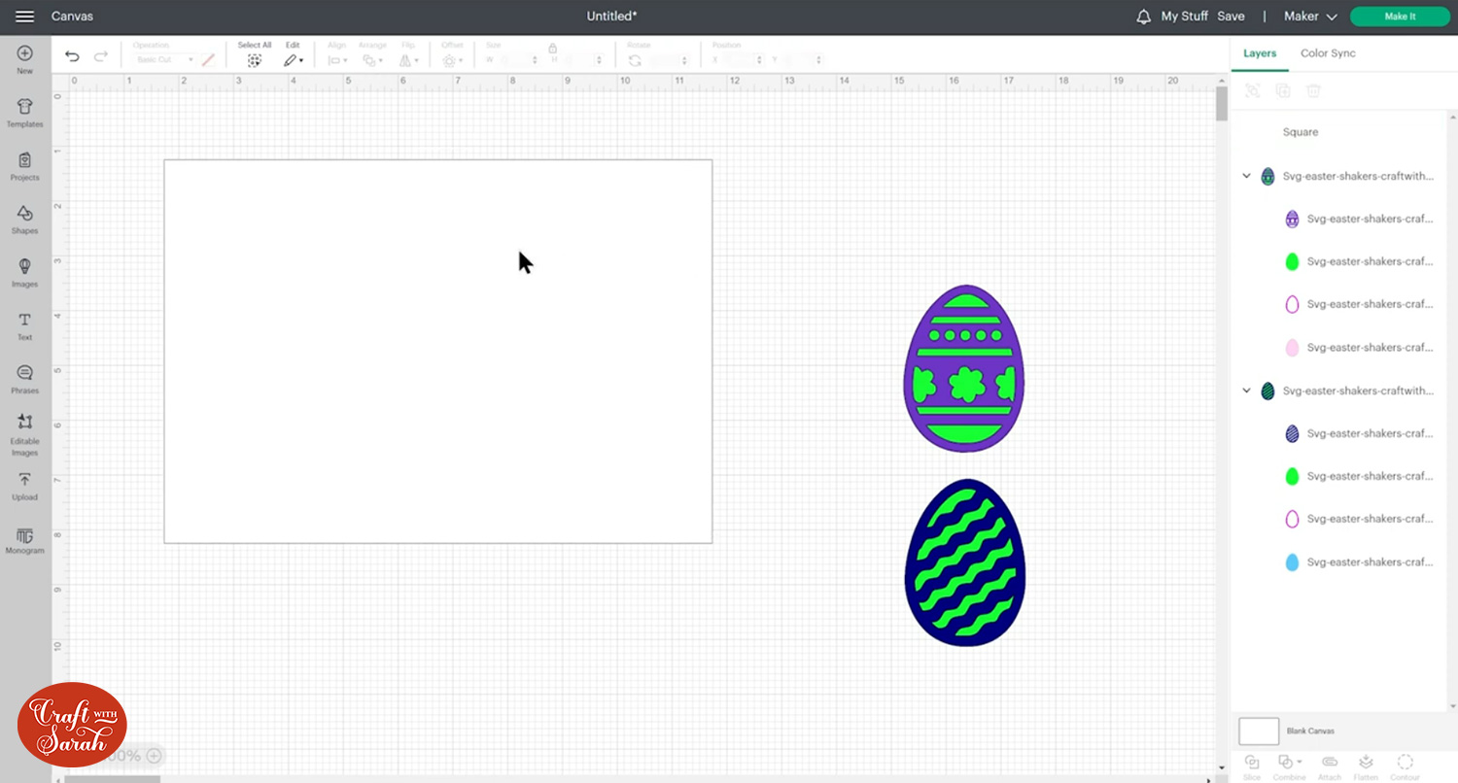Open the Projects panel
The width and height of the screenshot is (1458, 783).
pos(25,166)
